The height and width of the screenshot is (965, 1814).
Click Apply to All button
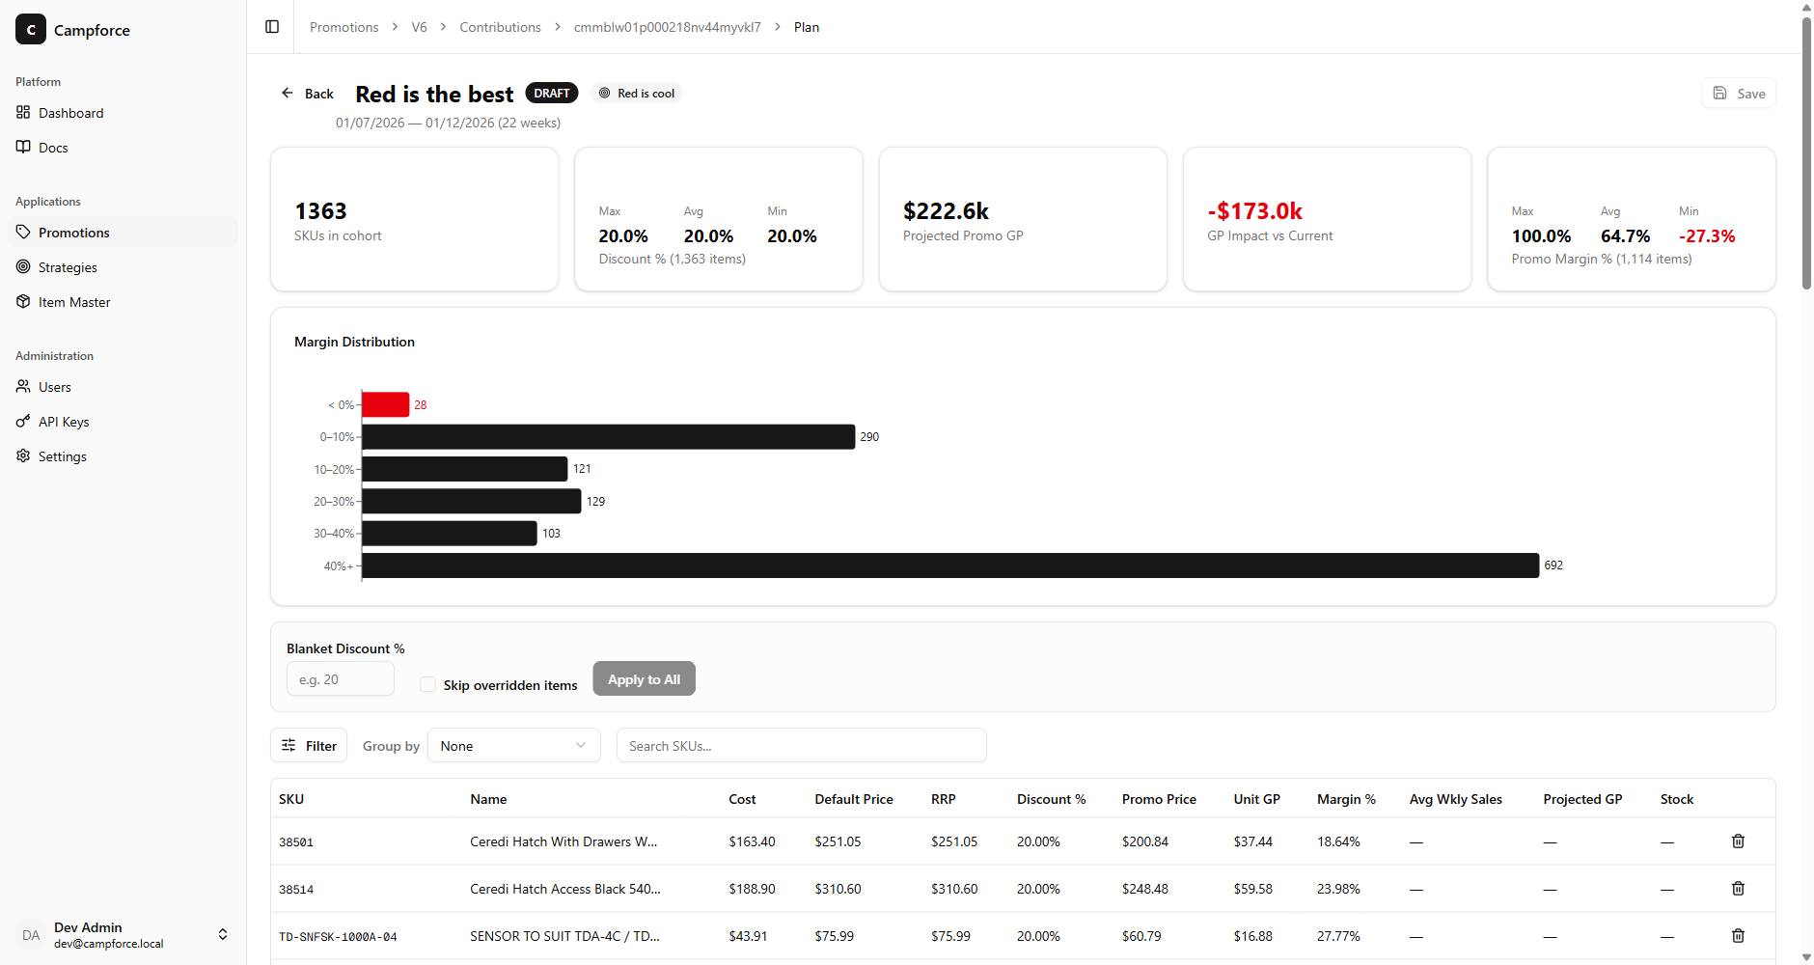click(x=644, y=679)
